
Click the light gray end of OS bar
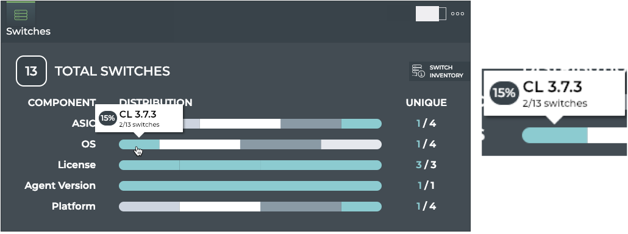[x=351, y=144]
